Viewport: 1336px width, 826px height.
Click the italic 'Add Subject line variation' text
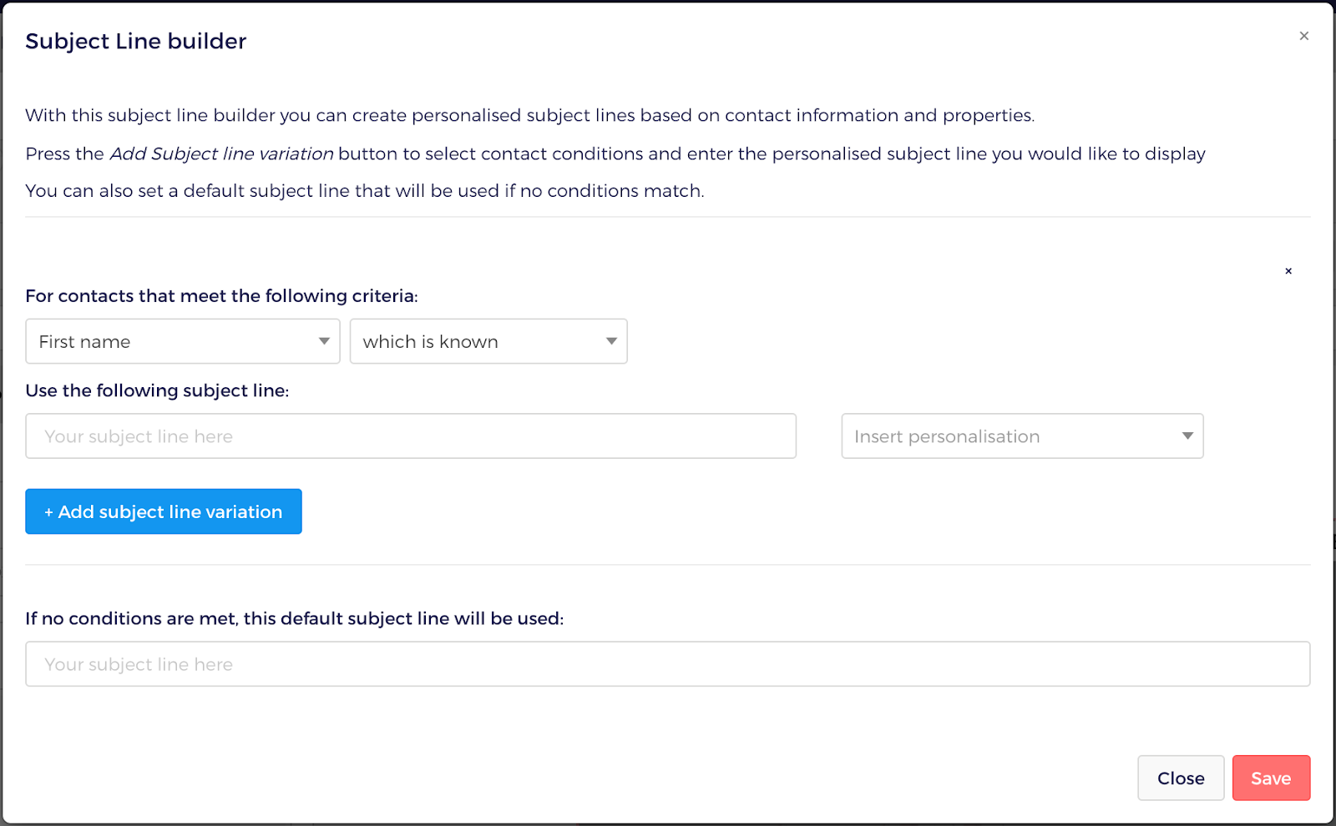tap(221, 154)
